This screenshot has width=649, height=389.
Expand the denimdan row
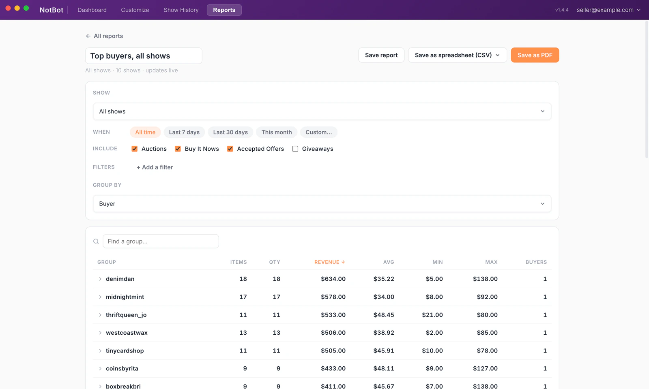[x=100, y=279]
